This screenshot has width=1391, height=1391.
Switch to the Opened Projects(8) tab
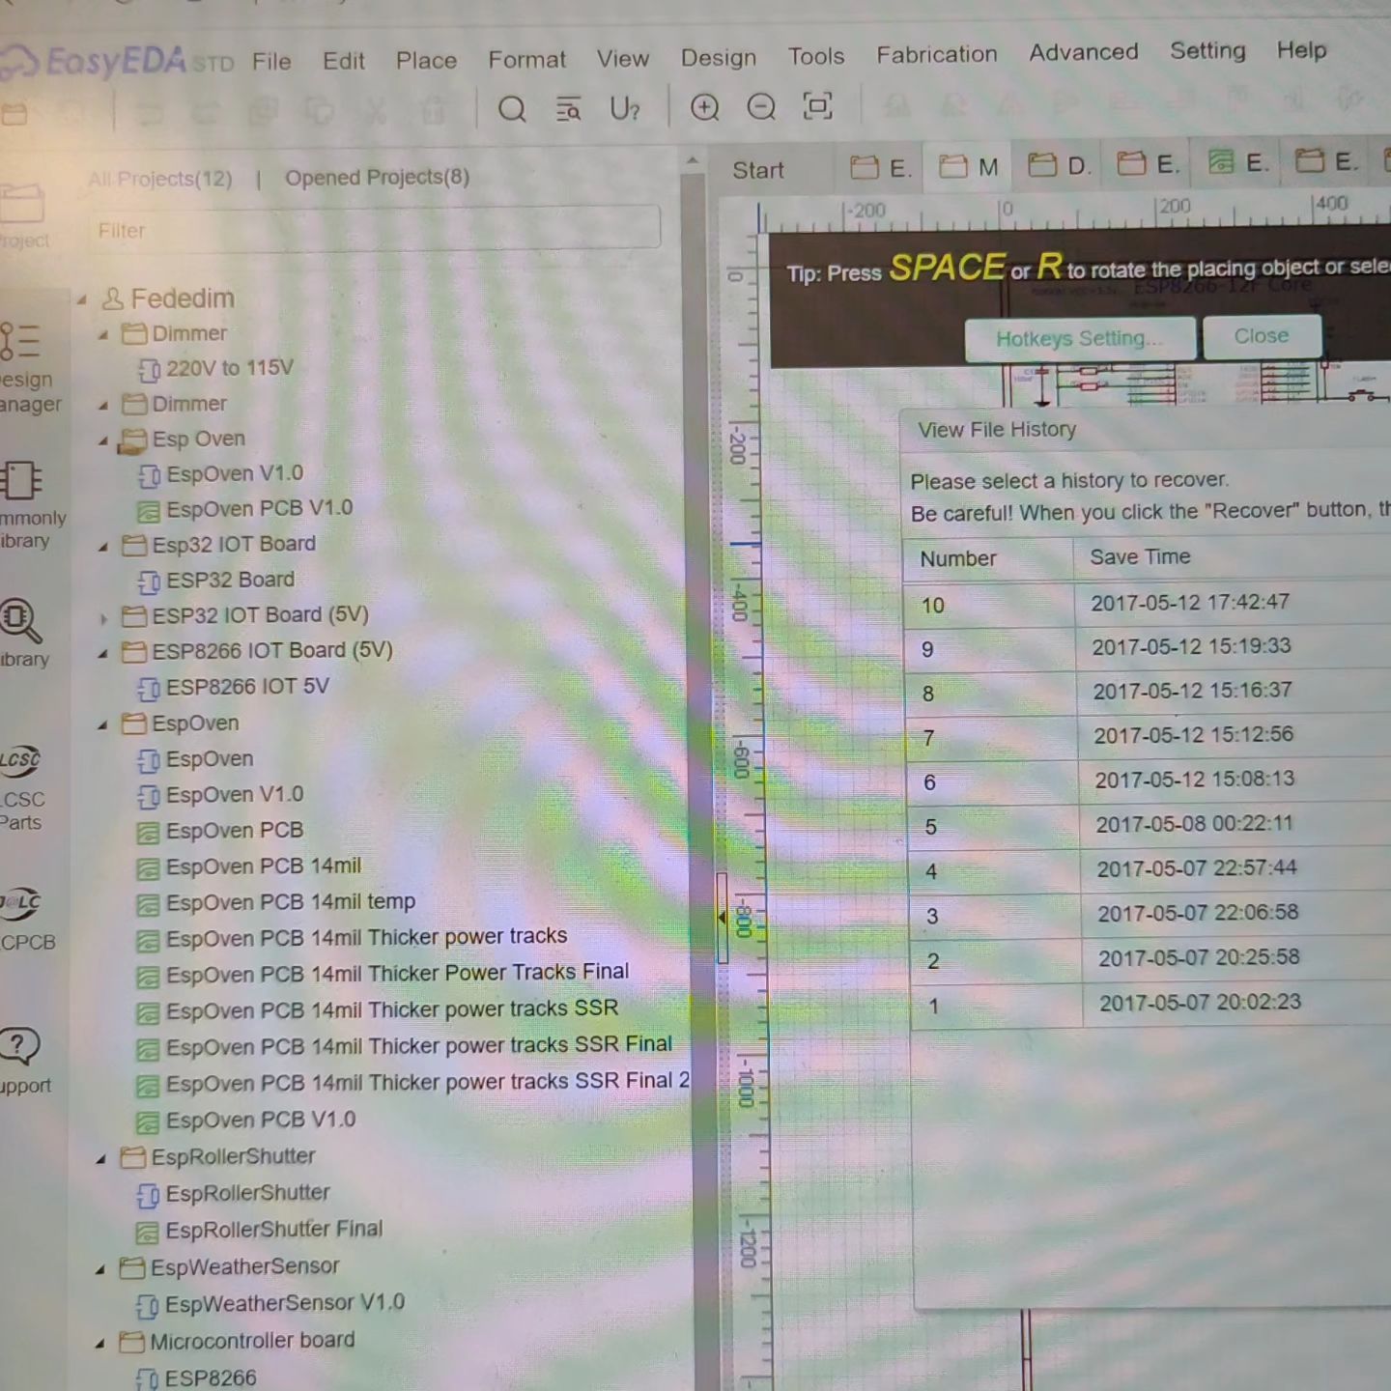[377, 177]
